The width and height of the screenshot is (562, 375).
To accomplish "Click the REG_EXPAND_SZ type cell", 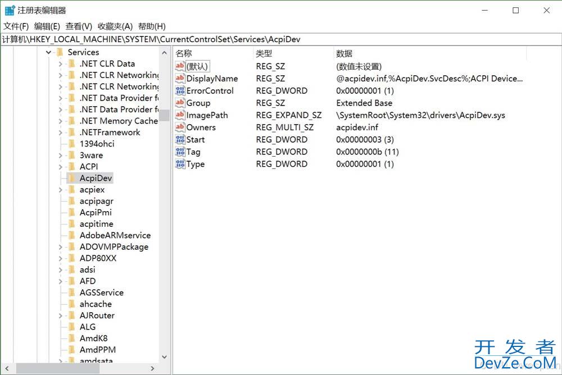I will click(289, 115).
